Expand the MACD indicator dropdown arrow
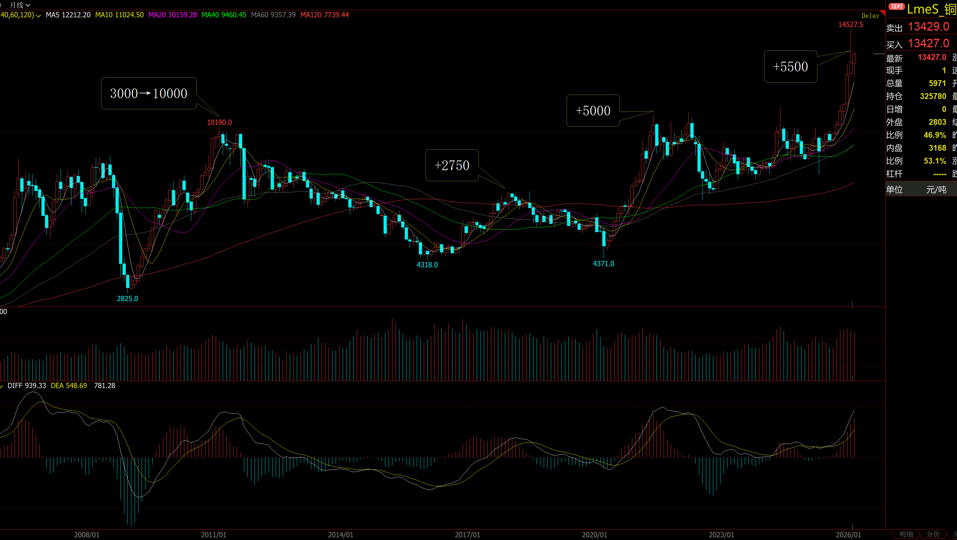This screenshot has width=957, height=540. click(1, 386)
